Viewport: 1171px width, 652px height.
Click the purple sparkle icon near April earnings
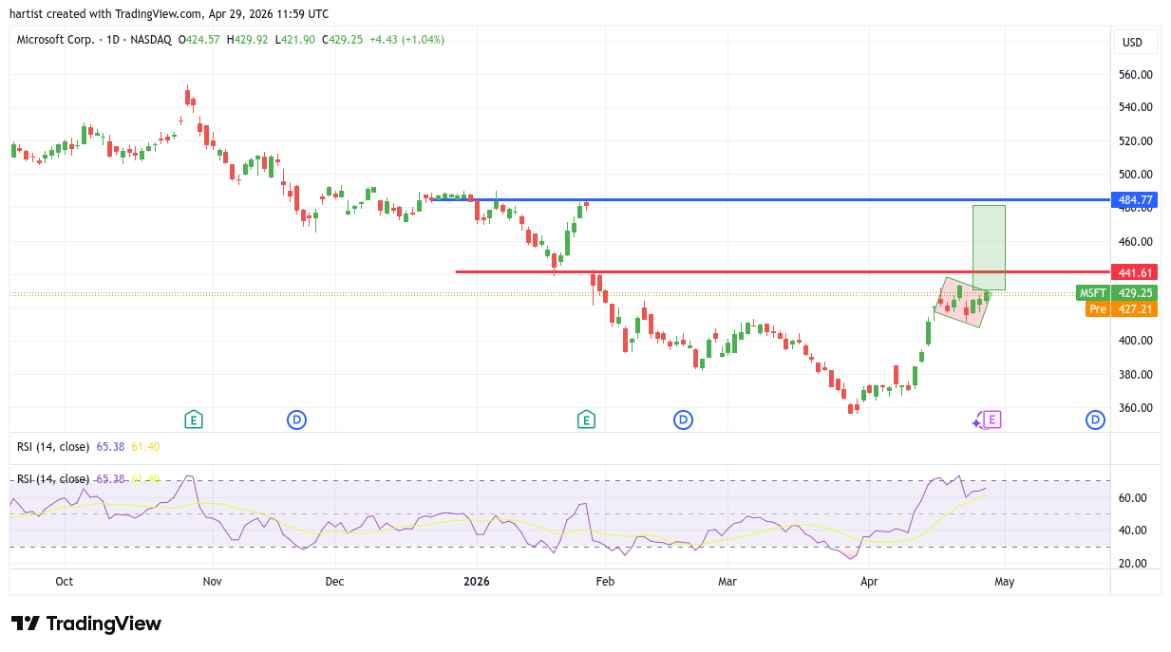pos(977,422)
